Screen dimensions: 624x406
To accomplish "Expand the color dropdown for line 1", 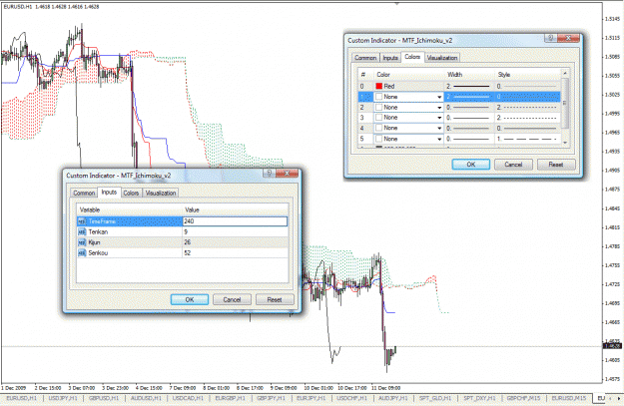I will coord(439,97).
